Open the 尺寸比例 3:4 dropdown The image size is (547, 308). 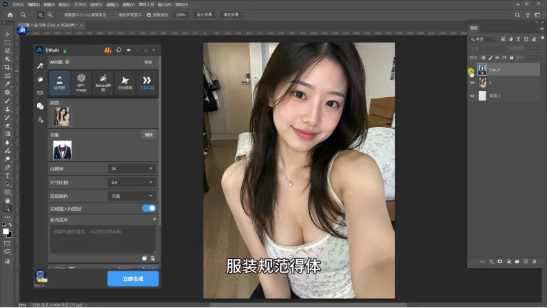click(132, 183)
